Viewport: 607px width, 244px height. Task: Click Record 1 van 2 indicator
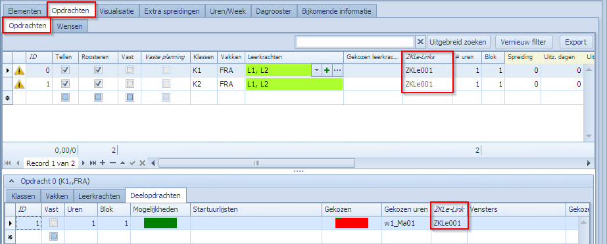[x=51, y=163]
